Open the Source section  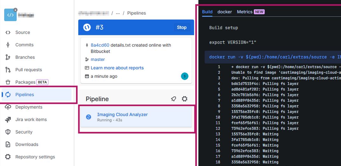tap(23, 32)
